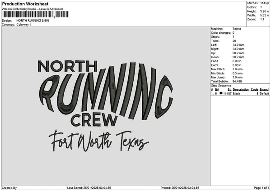
Task: Click the "Code" column header
Action: [x=254, y=90]
